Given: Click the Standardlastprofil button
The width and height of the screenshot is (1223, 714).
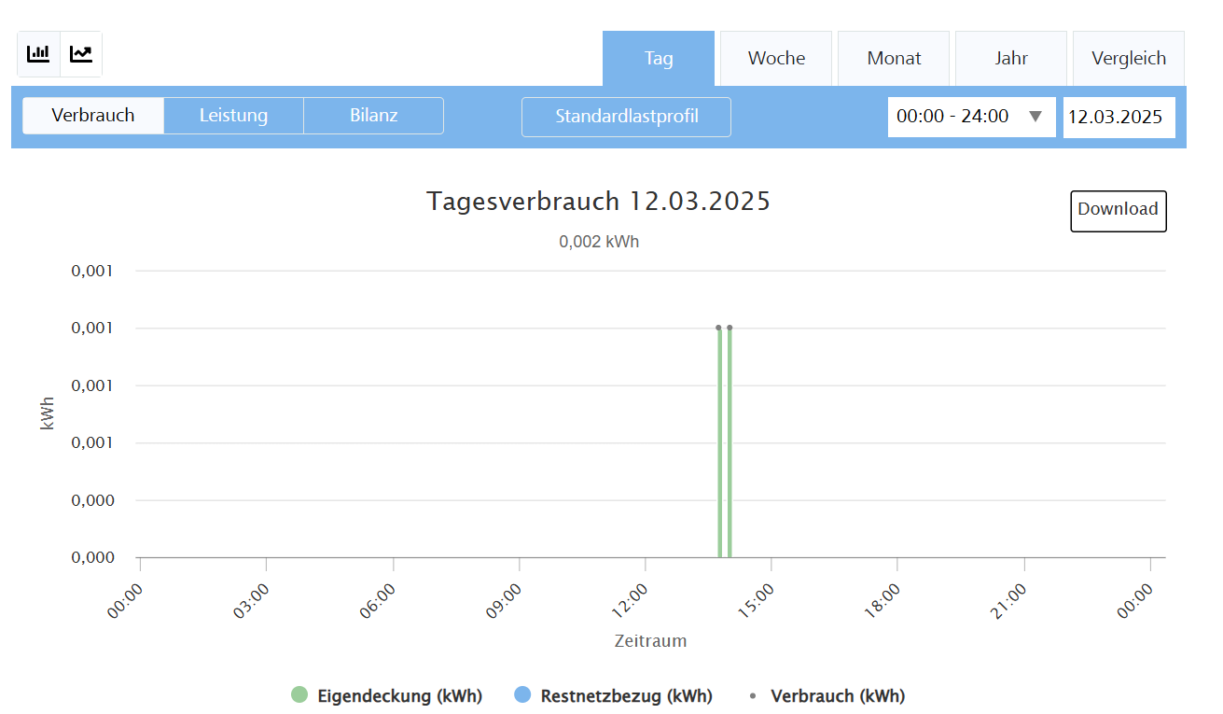Looking at the screenshot, I should 626,117.
